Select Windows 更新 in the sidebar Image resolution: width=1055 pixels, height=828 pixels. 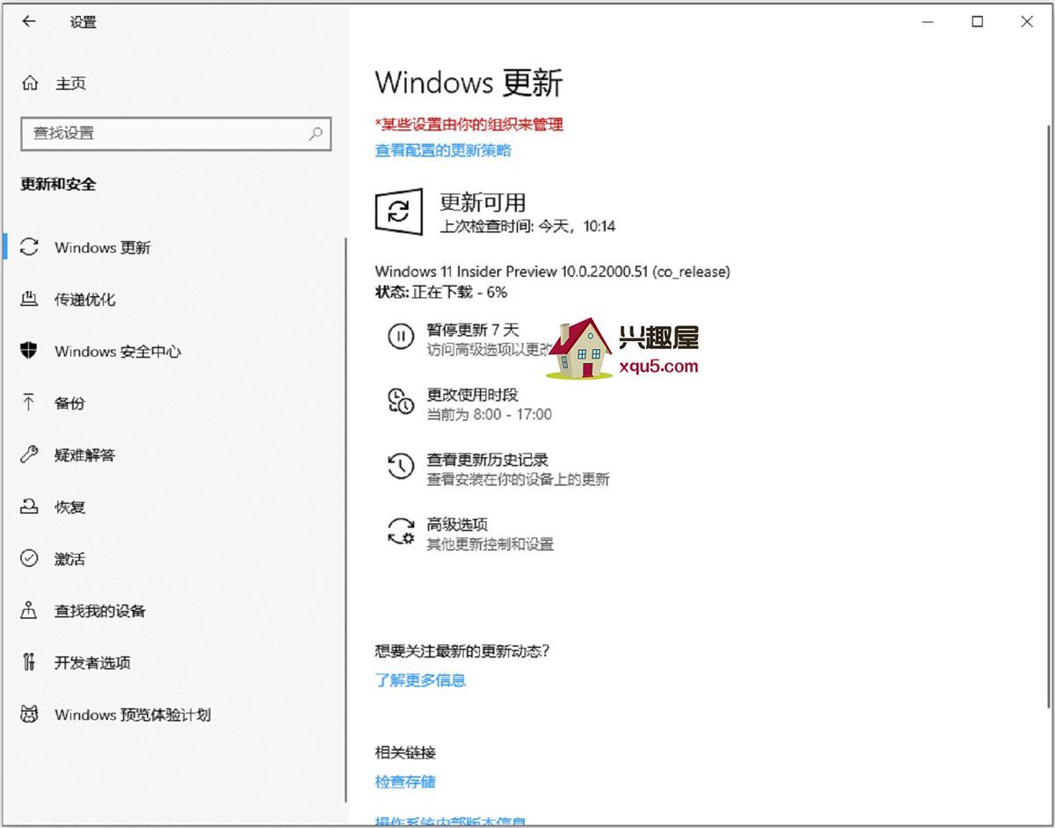point(103,247)
